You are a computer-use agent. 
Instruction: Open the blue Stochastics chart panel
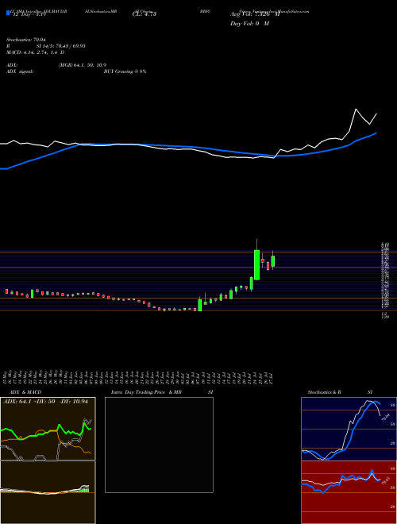(349, 429)
